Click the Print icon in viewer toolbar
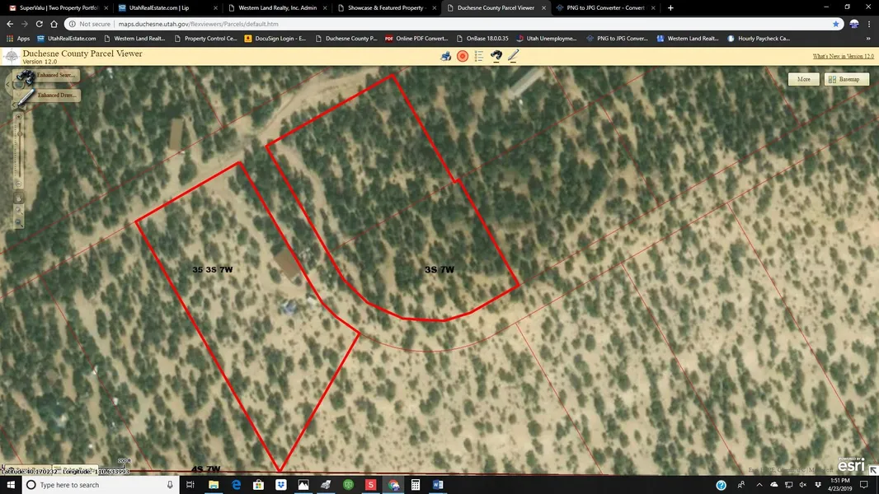The image size is (879, 494). click(x=446, y=57)
